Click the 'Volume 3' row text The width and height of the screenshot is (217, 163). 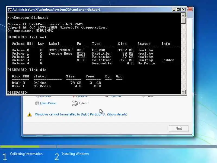point(21,60)
